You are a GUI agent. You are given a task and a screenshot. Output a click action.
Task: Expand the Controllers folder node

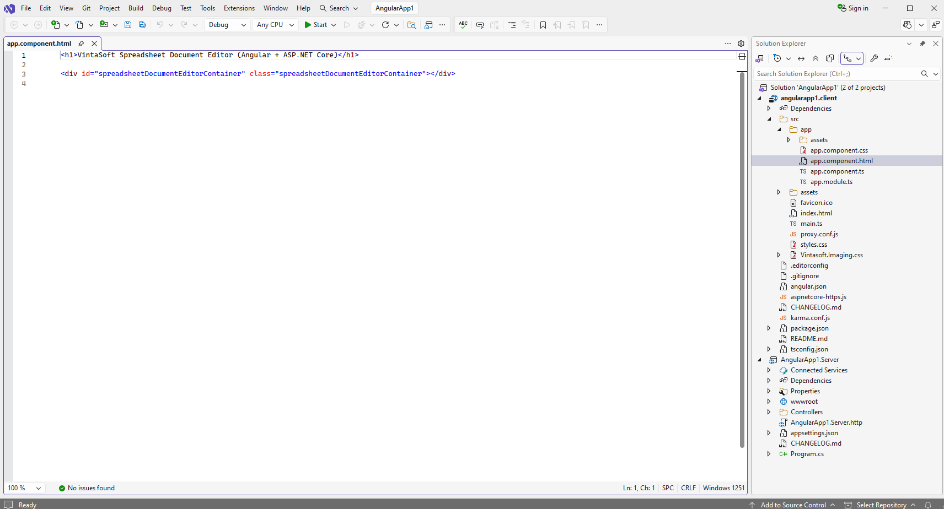(x=769, y=412)
